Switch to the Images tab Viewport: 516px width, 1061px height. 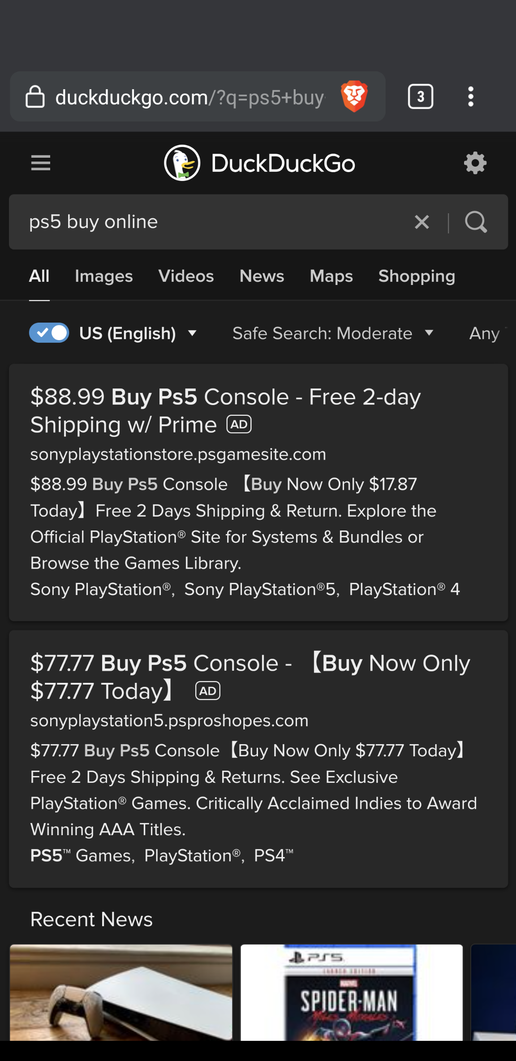(x=103, y=276)
